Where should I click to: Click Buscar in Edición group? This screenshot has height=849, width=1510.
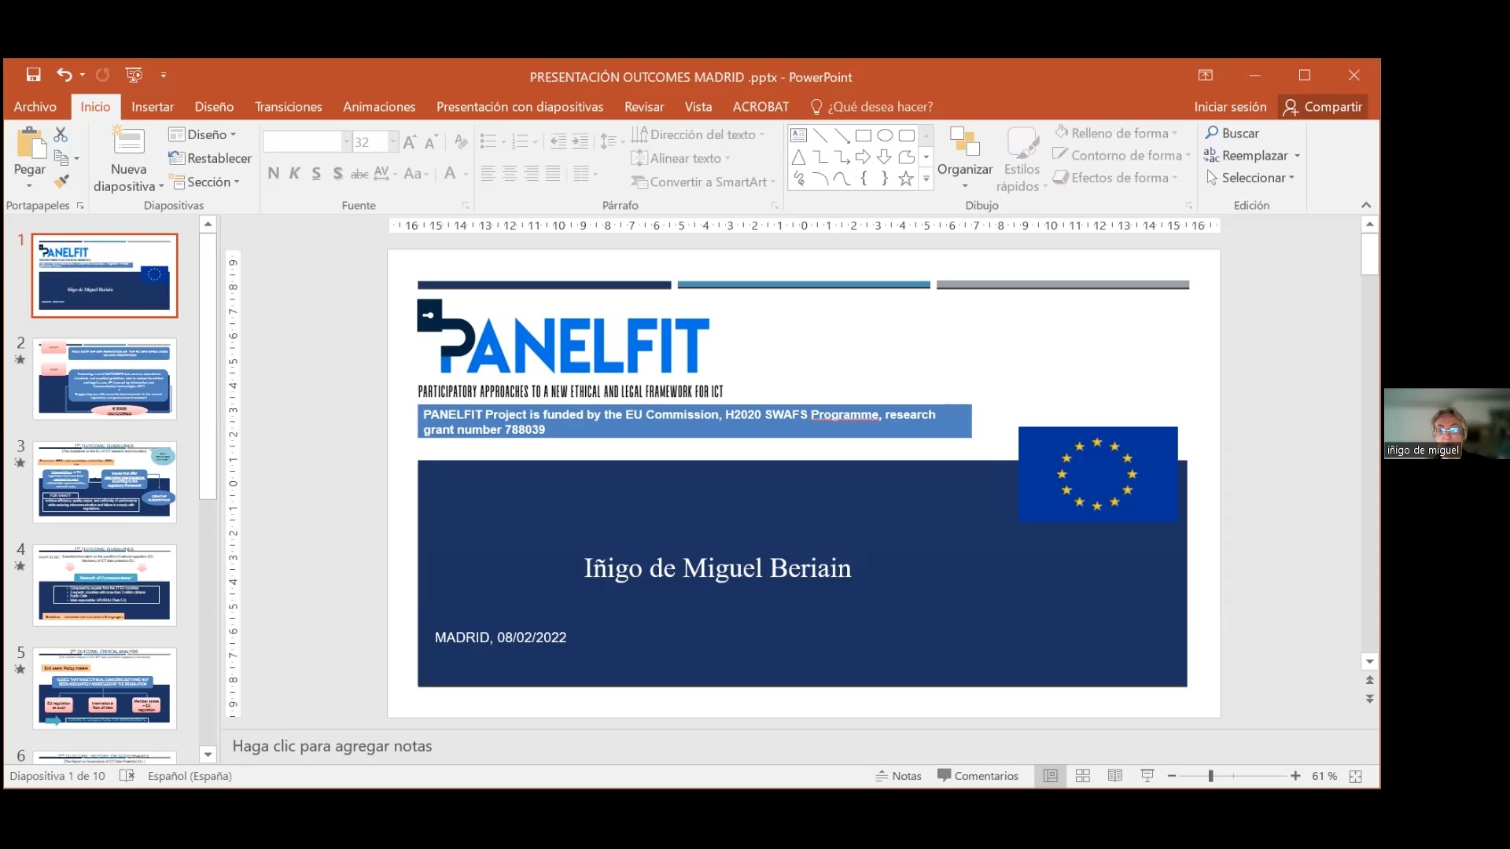tap(1232, 133)
